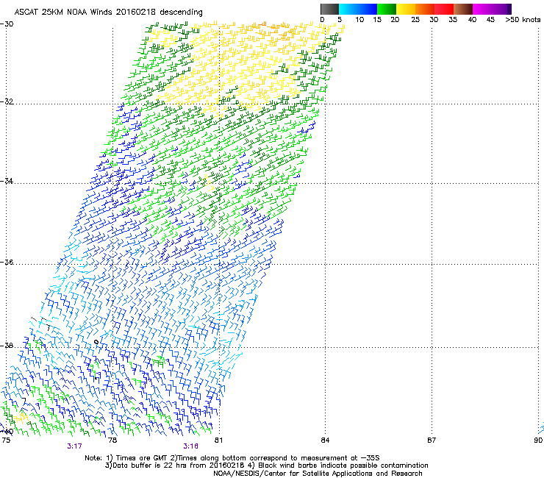This screenshot has height=478, width=544.
Task: Click the NOAA/NESDIS credit line
Action: (318, 474)
